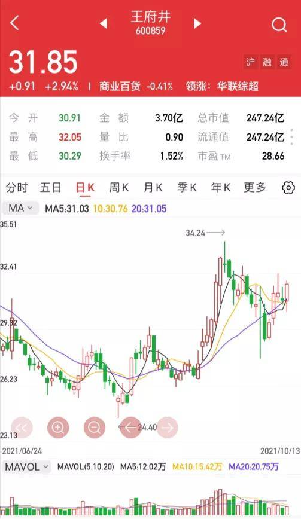Expand the MA indicator dropdown
Image resolution: width=301 pixels, height=519 pixels.
click(x=20, y=208)
